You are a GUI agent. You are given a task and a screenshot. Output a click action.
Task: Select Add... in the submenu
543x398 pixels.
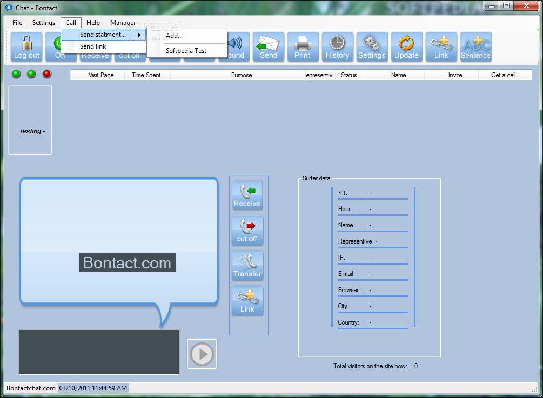(187, 36)
